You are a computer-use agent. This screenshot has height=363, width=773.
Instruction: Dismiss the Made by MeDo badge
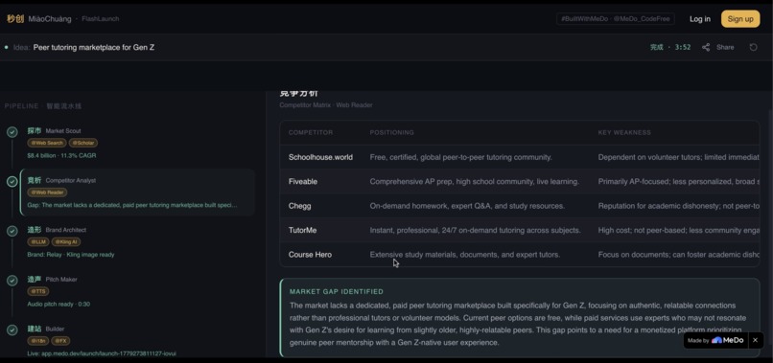click(x=755, y=340)
